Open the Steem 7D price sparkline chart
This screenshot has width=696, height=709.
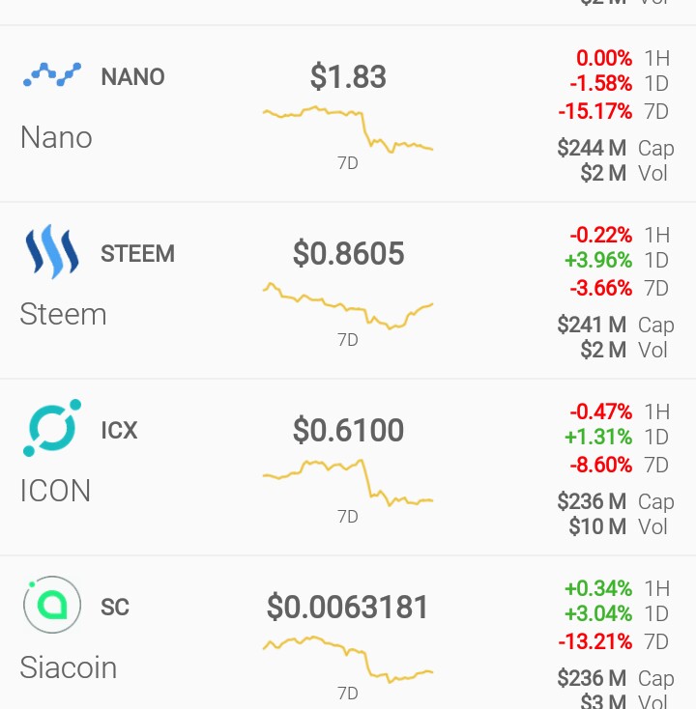click(x=348, y=306)
